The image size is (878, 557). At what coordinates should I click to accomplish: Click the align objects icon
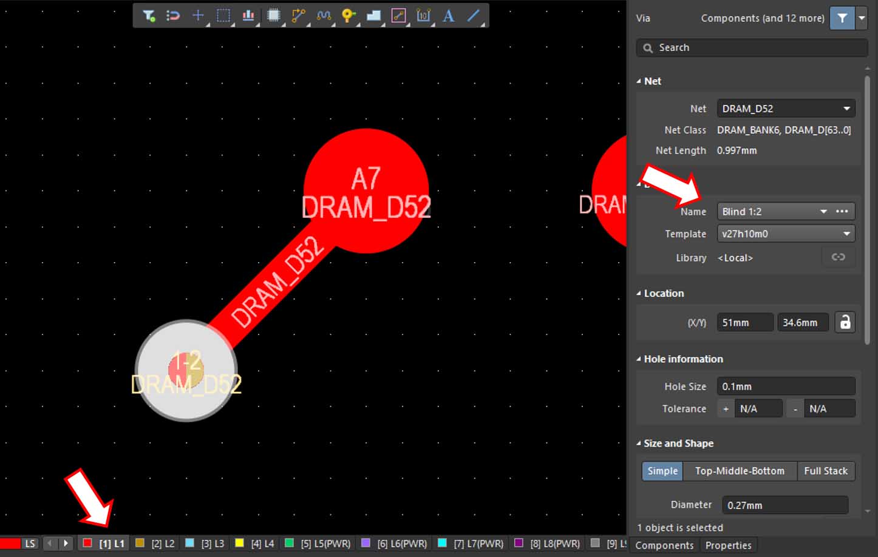tap(248, 16)
